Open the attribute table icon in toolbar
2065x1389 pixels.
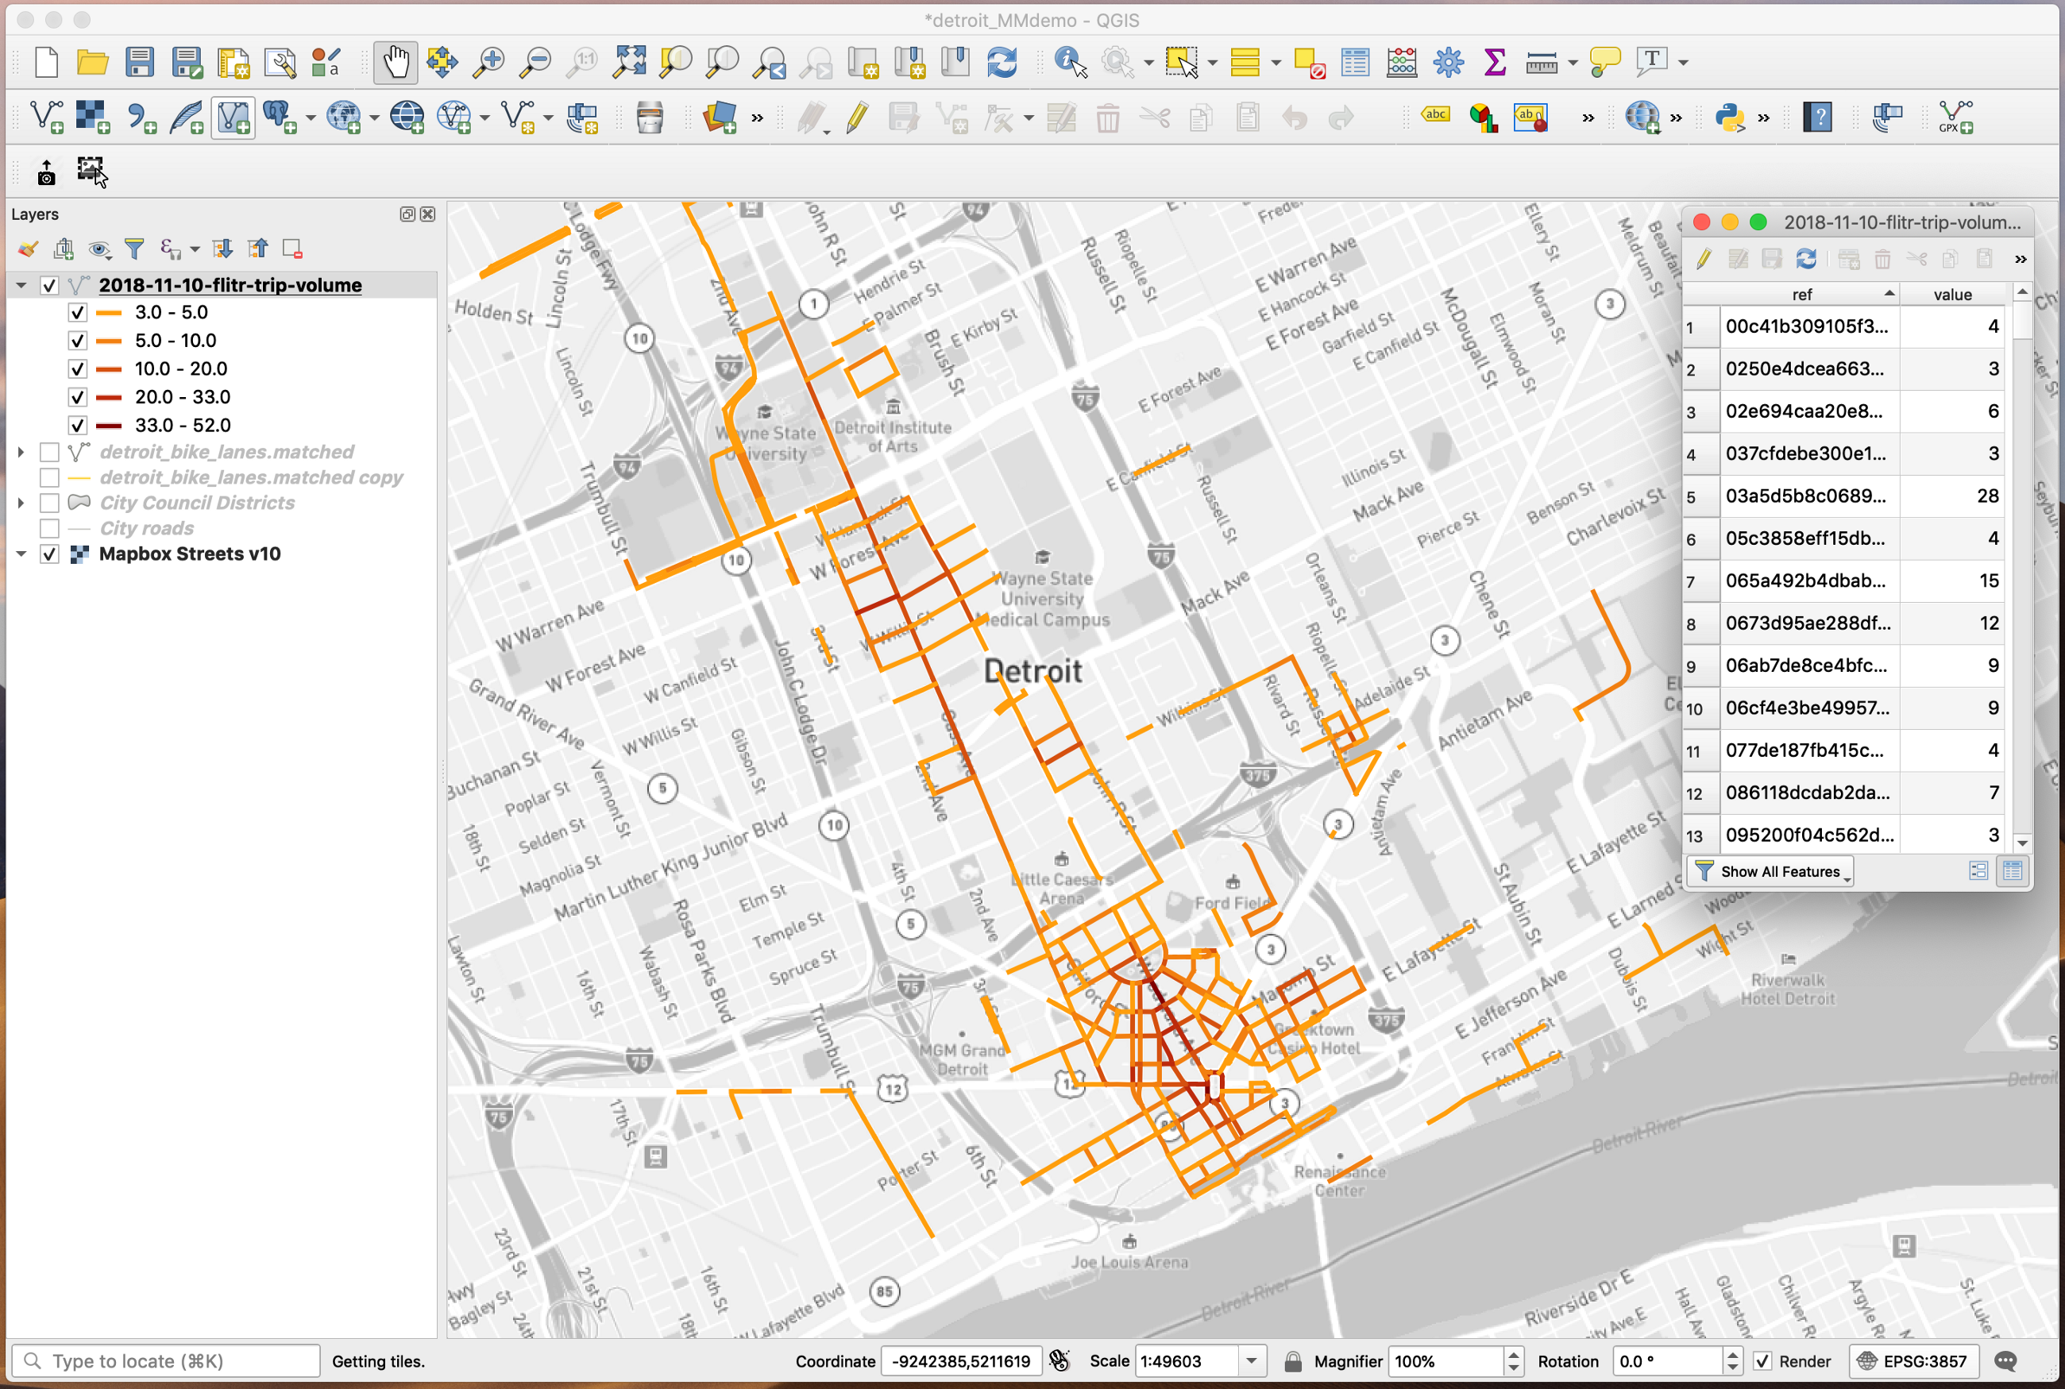coord(1354,62)
